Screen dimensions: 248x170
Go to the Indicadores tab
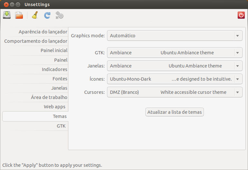coord(55,69)
